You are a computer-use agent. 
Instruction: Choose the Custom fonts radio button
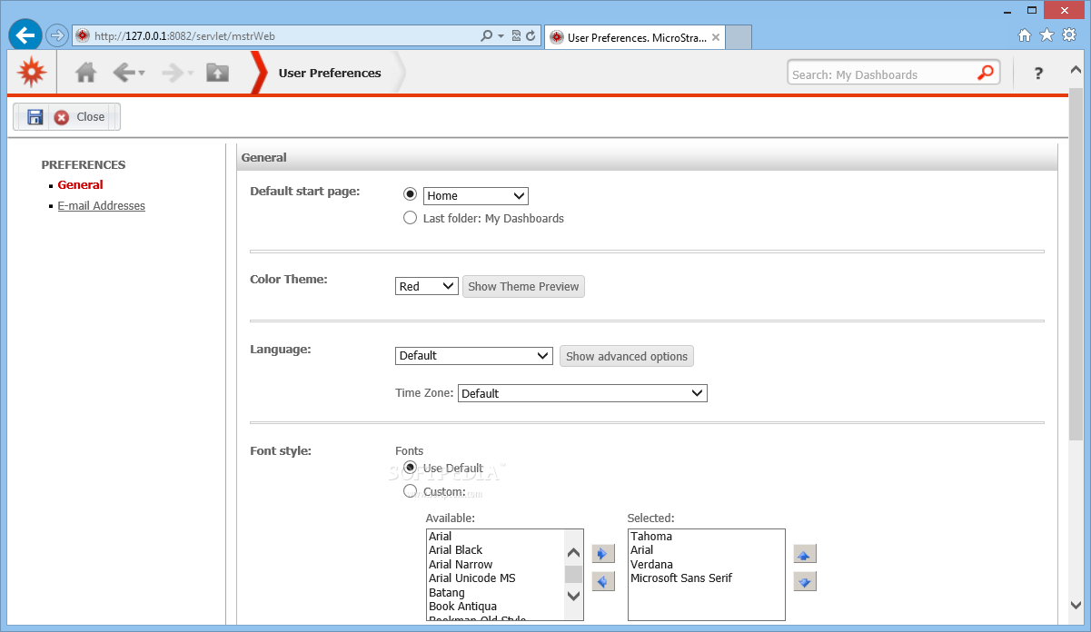point(411,491)
